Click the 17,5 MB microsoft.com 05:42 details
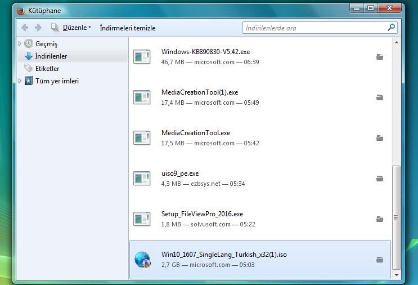418x285 pixels. tap(210, 143)
